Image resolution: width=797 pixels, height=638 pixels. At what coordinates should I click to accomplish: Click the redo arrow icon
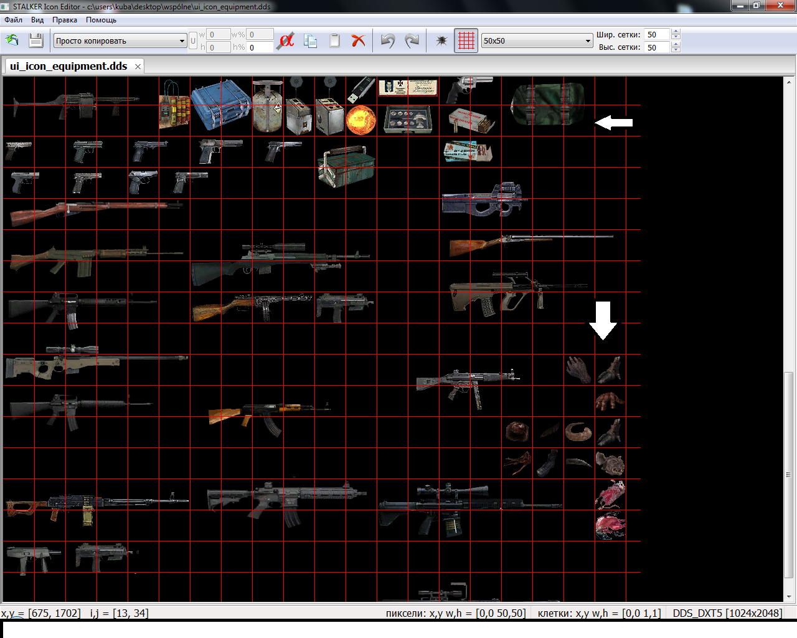point(412,41)
